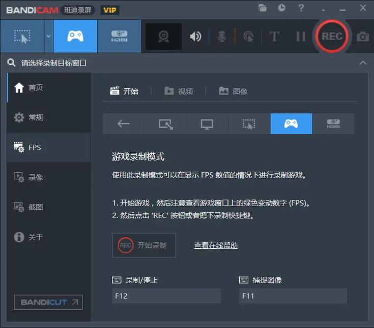
Task: Take a screenshot with the camera icon
Action: [x=363, y=37]
